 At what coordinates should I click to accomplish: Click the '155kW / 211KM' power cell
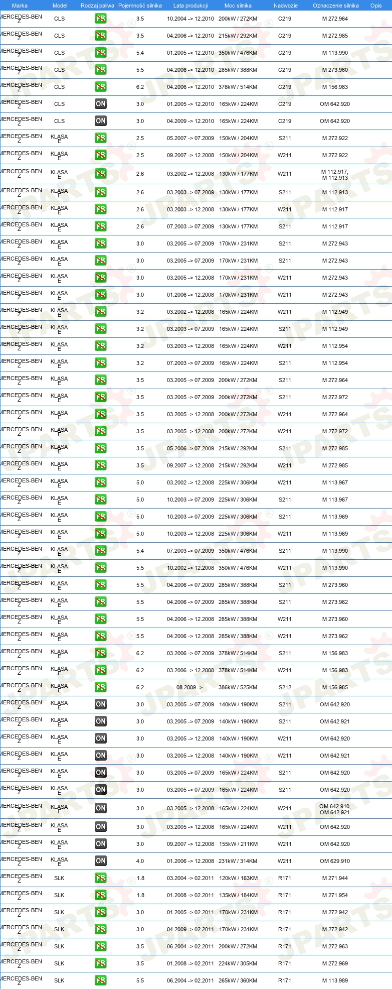pyautogui.click(x=238, y=844)
